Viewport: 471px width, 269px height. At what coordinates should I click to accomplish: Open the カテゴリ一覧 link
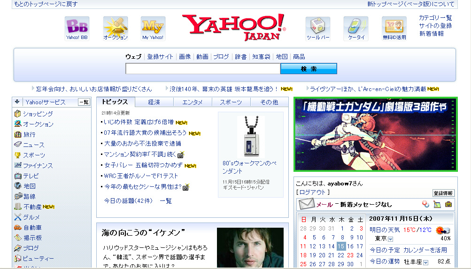[x=436, y=18]
